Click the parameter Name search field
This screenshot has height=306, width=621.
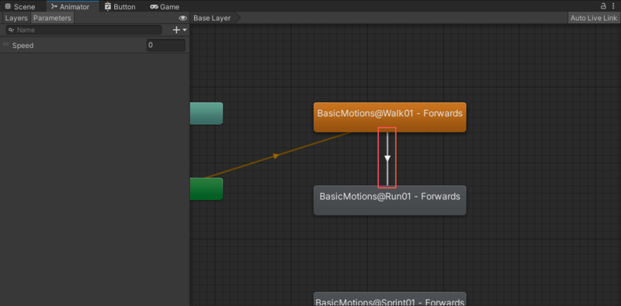coord(84,30)
